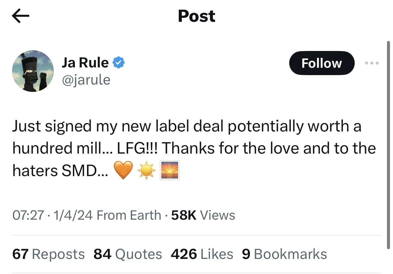Screen dimensions: 393x274
Task: Go back using the left arrow
Action: tap(20, 16)
